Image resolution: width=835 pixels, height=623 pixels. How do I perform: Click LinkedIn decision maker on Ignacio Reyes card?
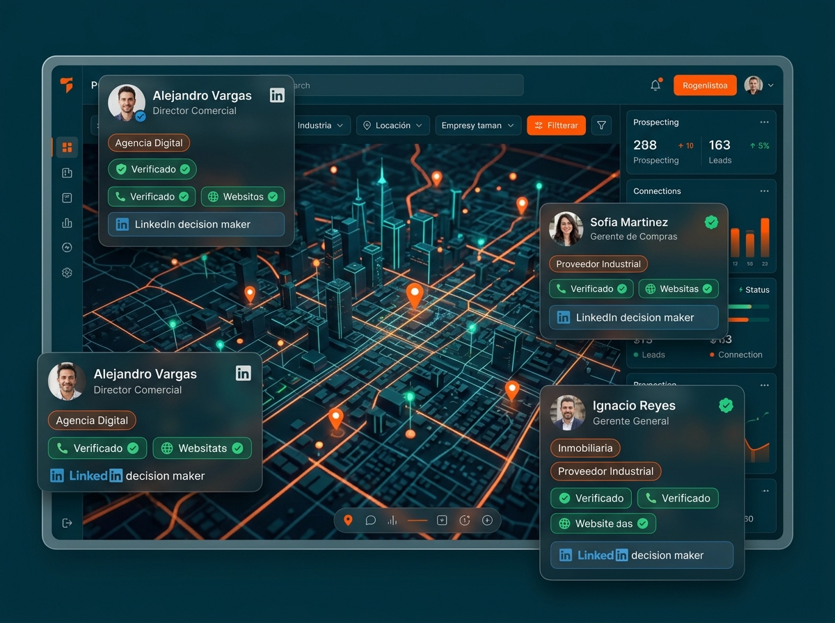[642, 555]
